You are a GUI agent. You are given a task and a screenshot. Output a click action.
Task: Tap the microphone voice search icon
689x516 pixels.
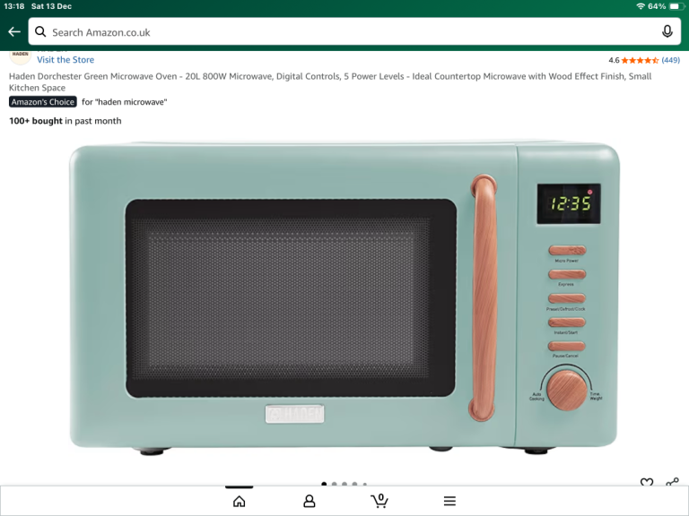click(x=667, y=31)
